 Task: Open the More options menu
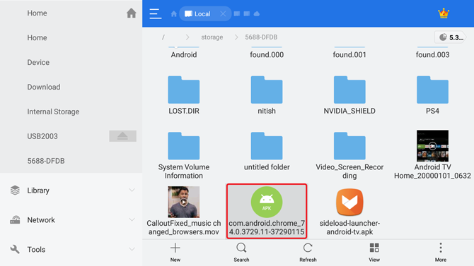pos(441,253)
